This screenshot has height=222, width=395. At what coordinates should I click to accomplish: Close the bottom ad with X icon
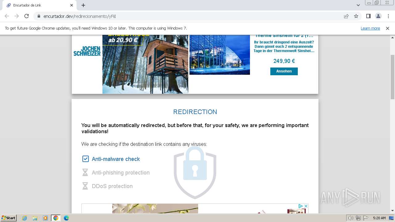pyautogui.click(x=306, y=206)
